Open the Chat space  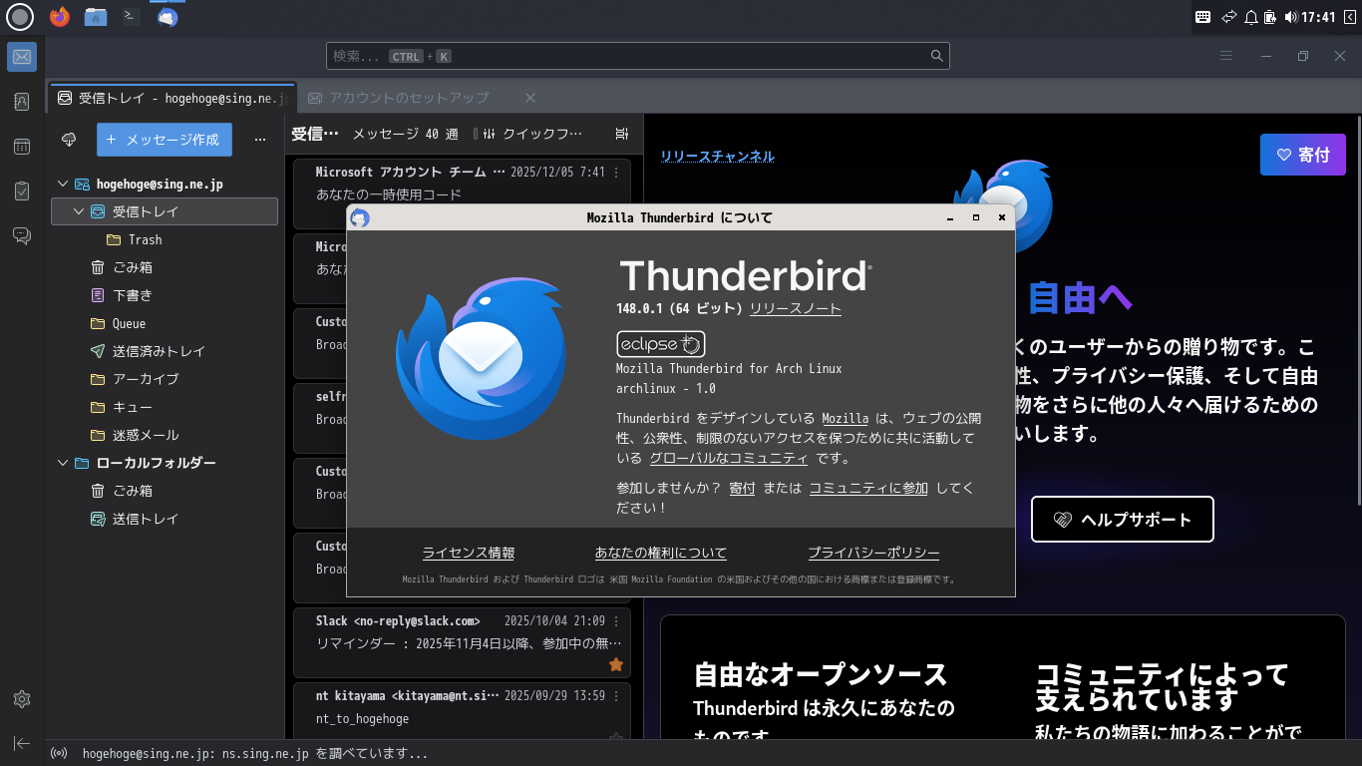click(x=22, y=236)
